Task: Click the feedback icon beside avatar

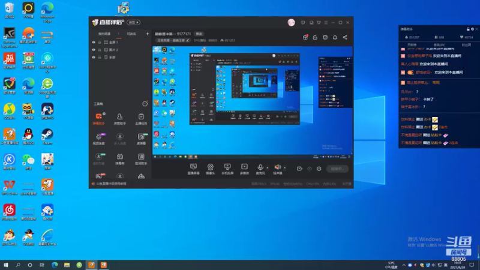Action: pos(303,23)
